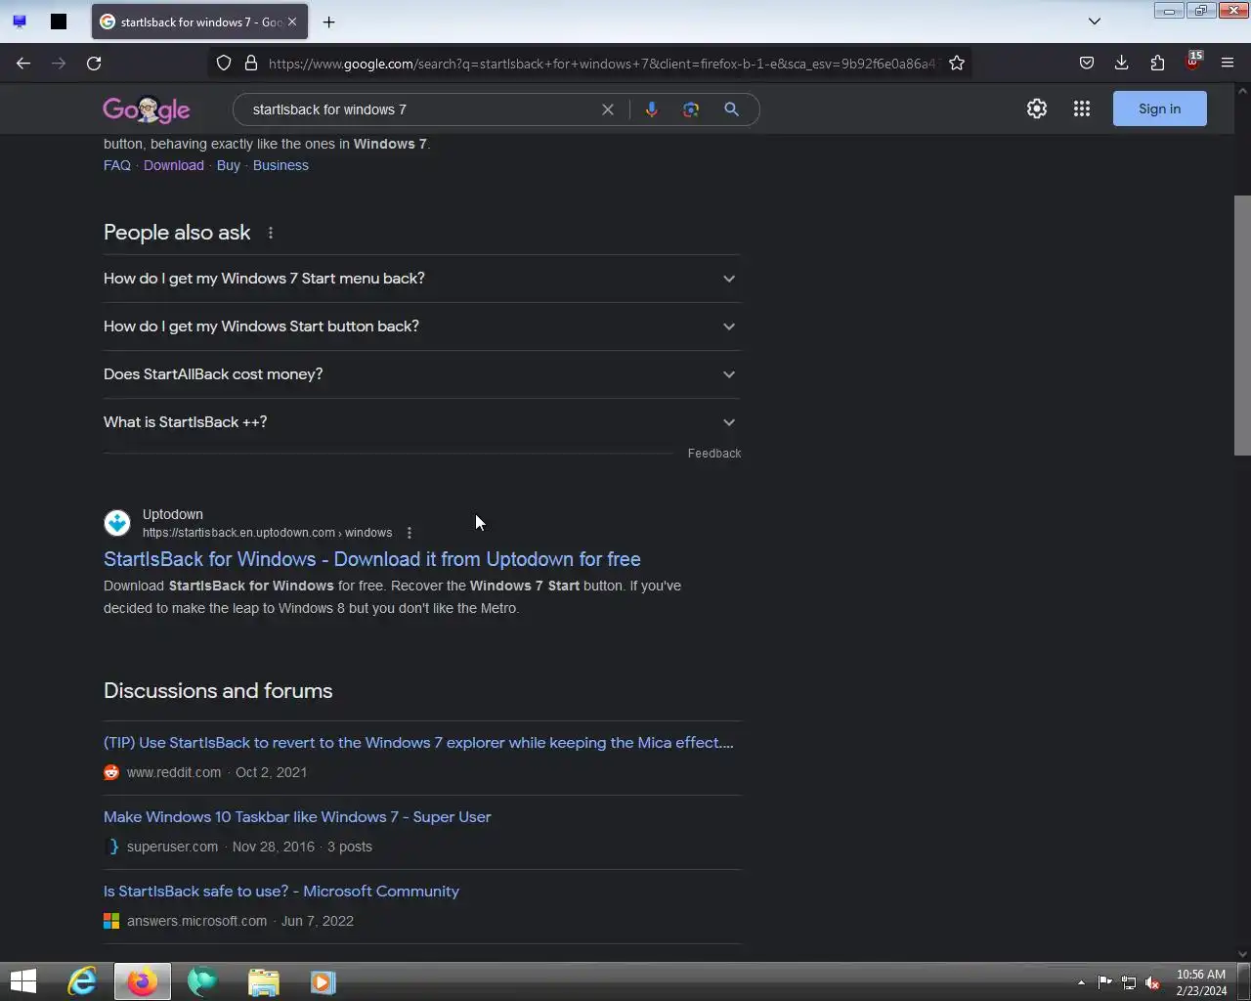Expand "How do I get my Windows 7 Start menu back?"

click(422, 279)
